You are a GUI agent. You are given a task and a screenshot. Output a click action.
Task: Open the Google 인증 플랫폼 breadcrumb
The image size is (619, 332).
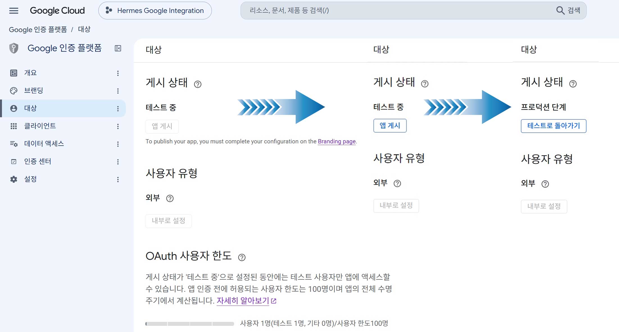tap(38, 30)
